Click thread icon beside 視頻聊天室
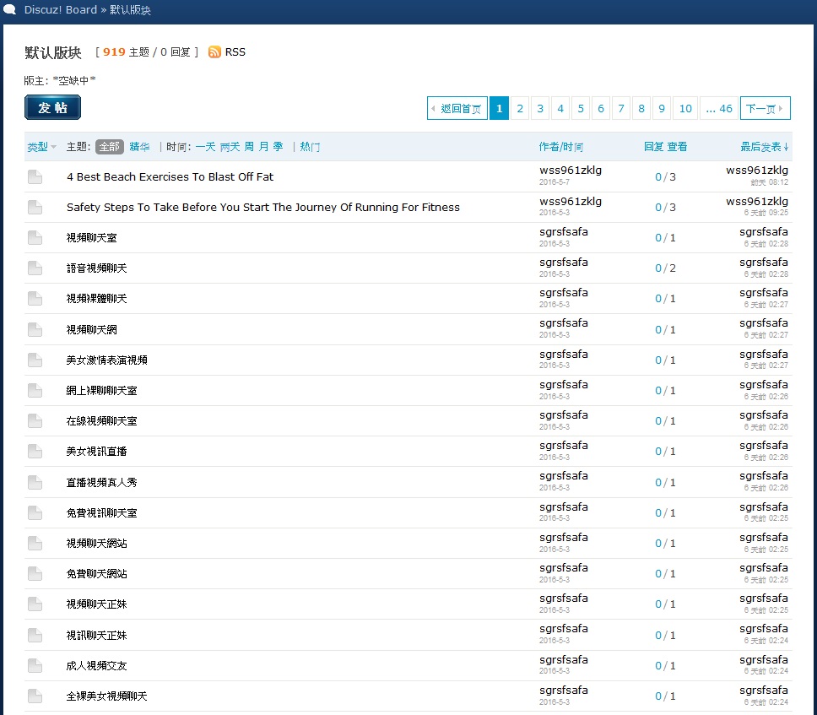 (x=35, y=238)
